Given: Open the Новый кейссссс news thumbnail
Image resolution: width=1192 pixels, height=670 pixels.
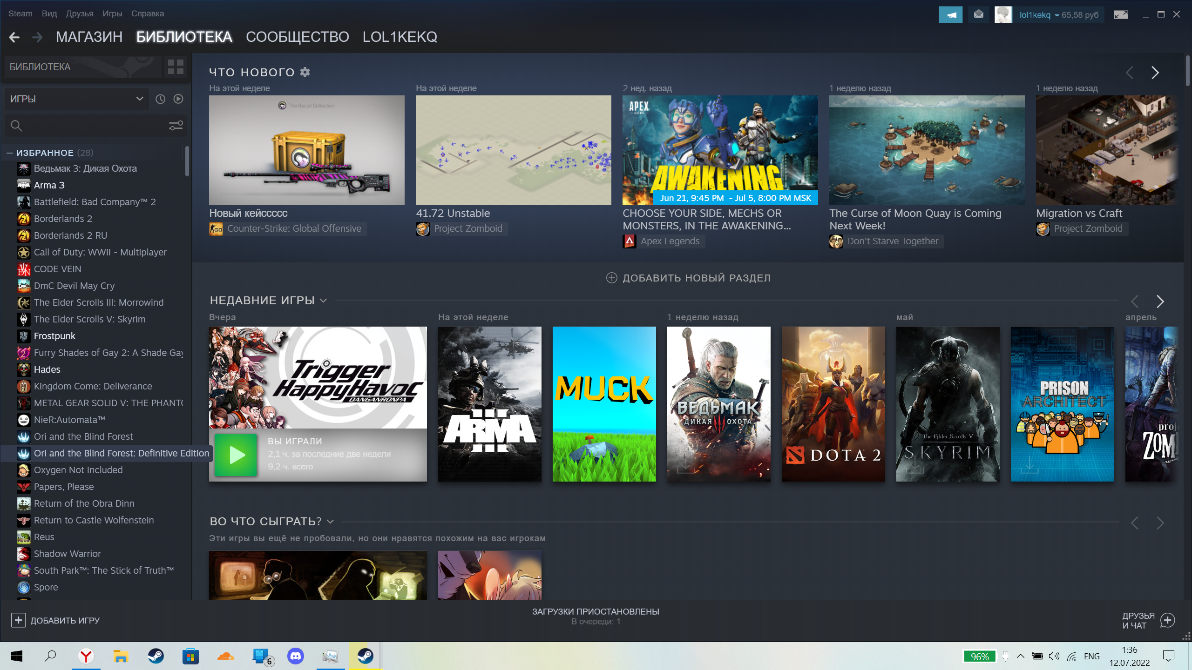Looking at the screenshot, I should click(307, 150).
